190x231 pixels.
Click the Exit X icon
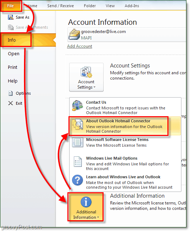point(10,103)
